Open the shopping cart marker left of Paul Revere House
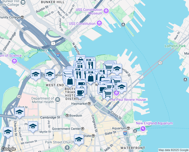The width and height of the screenshot is (189, 152). coord(108,94)
